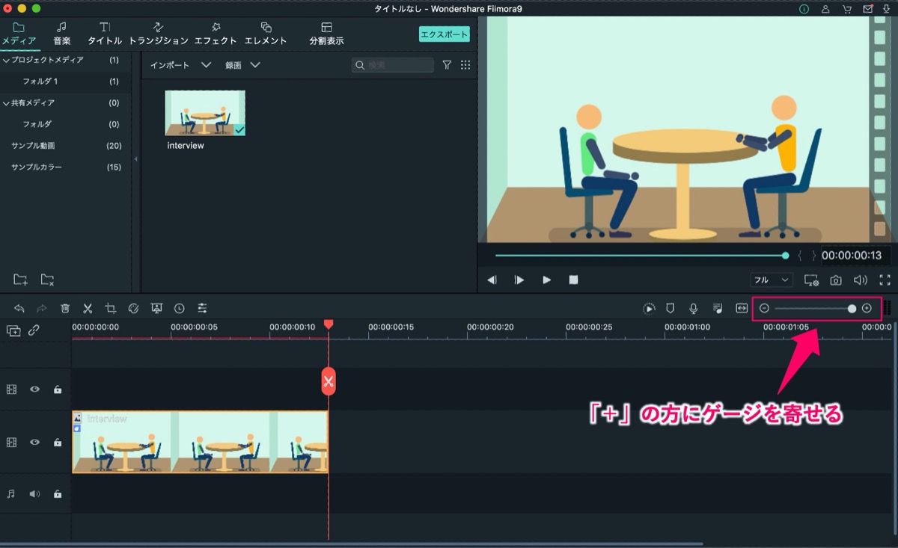Open the edit sliders adjustment icon
The width and height of the screenshot is (898, 548).
(202, 308)
